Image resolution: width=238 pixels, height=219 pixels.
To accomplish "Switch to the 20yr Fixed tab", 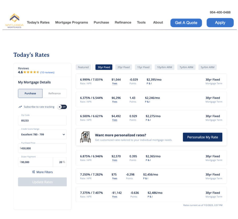I will pyautogui.click(x=123, y=67).
